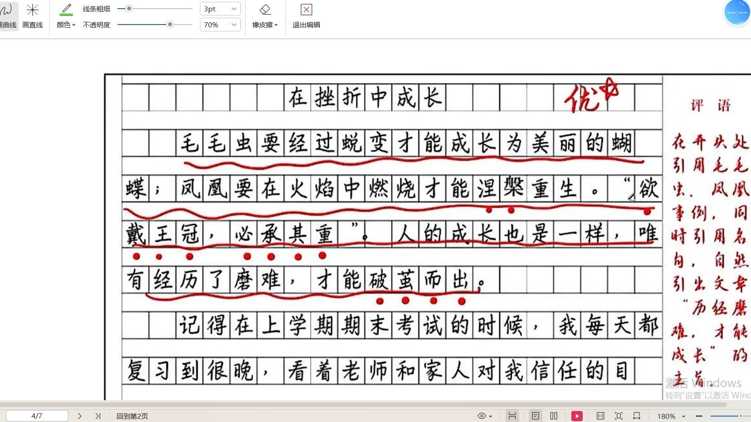This screenshot has width=751, height=422.
Task: Click the 线条粗细 label
Action: click(96, 9)
